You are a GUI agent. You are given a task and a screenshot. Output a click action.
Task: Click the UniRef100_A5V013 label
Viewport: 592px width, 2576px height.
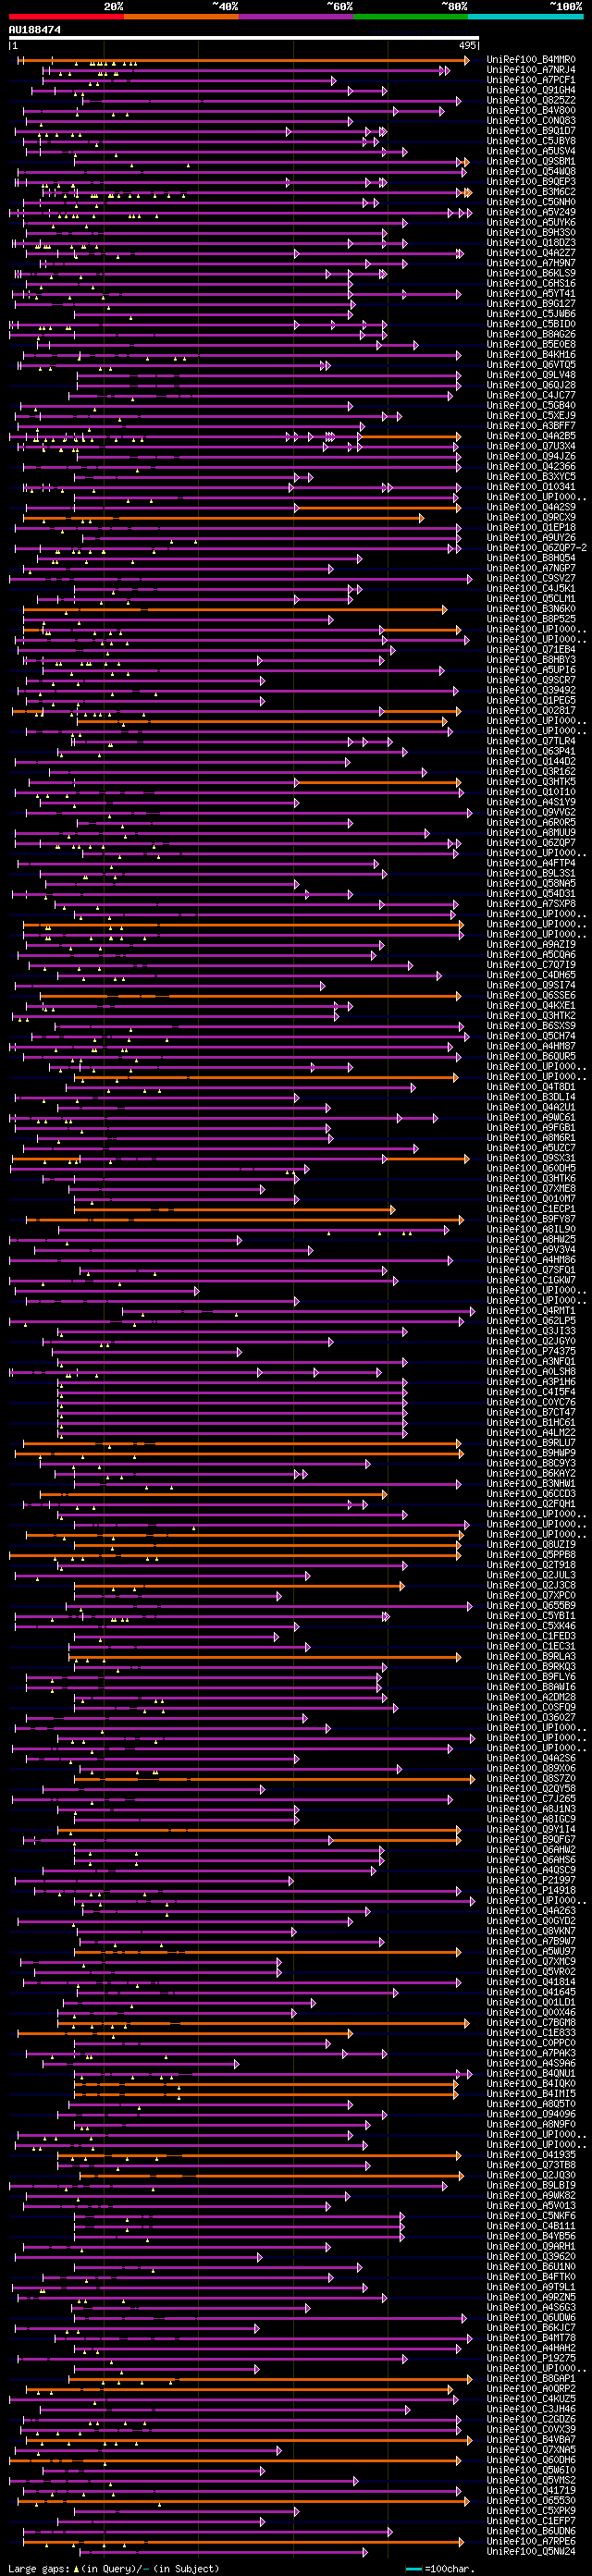531,2205
